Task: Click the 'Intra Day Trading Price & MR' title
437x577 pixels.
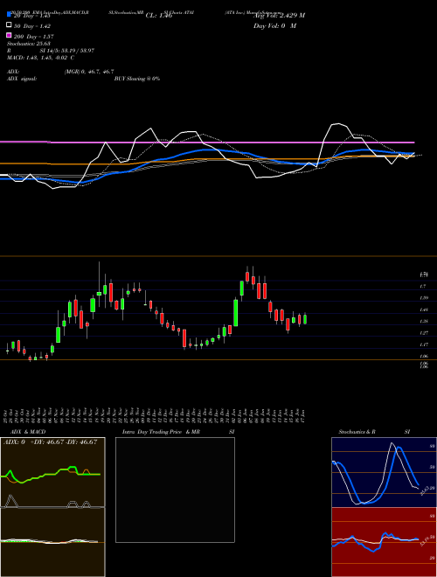Action: [161, 432]
